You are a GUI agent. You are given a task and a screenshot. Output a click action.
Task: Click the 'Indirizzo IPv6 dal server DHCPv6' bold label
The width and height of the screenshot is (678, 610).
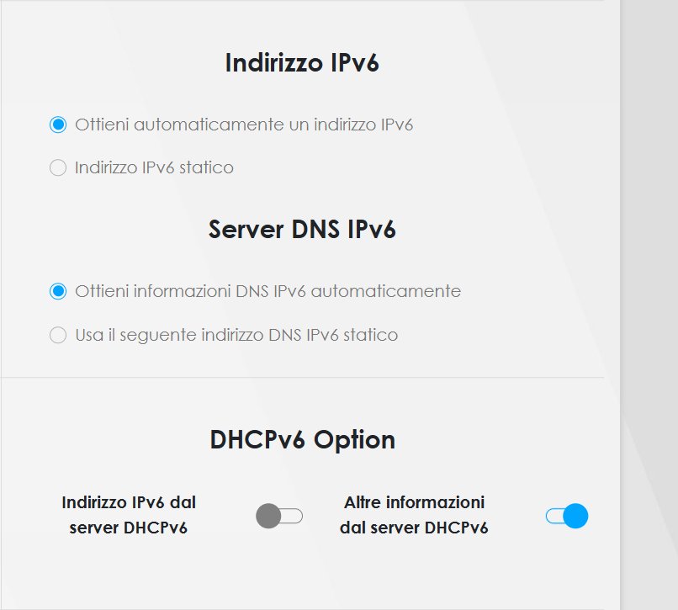[x=129, y=515]
